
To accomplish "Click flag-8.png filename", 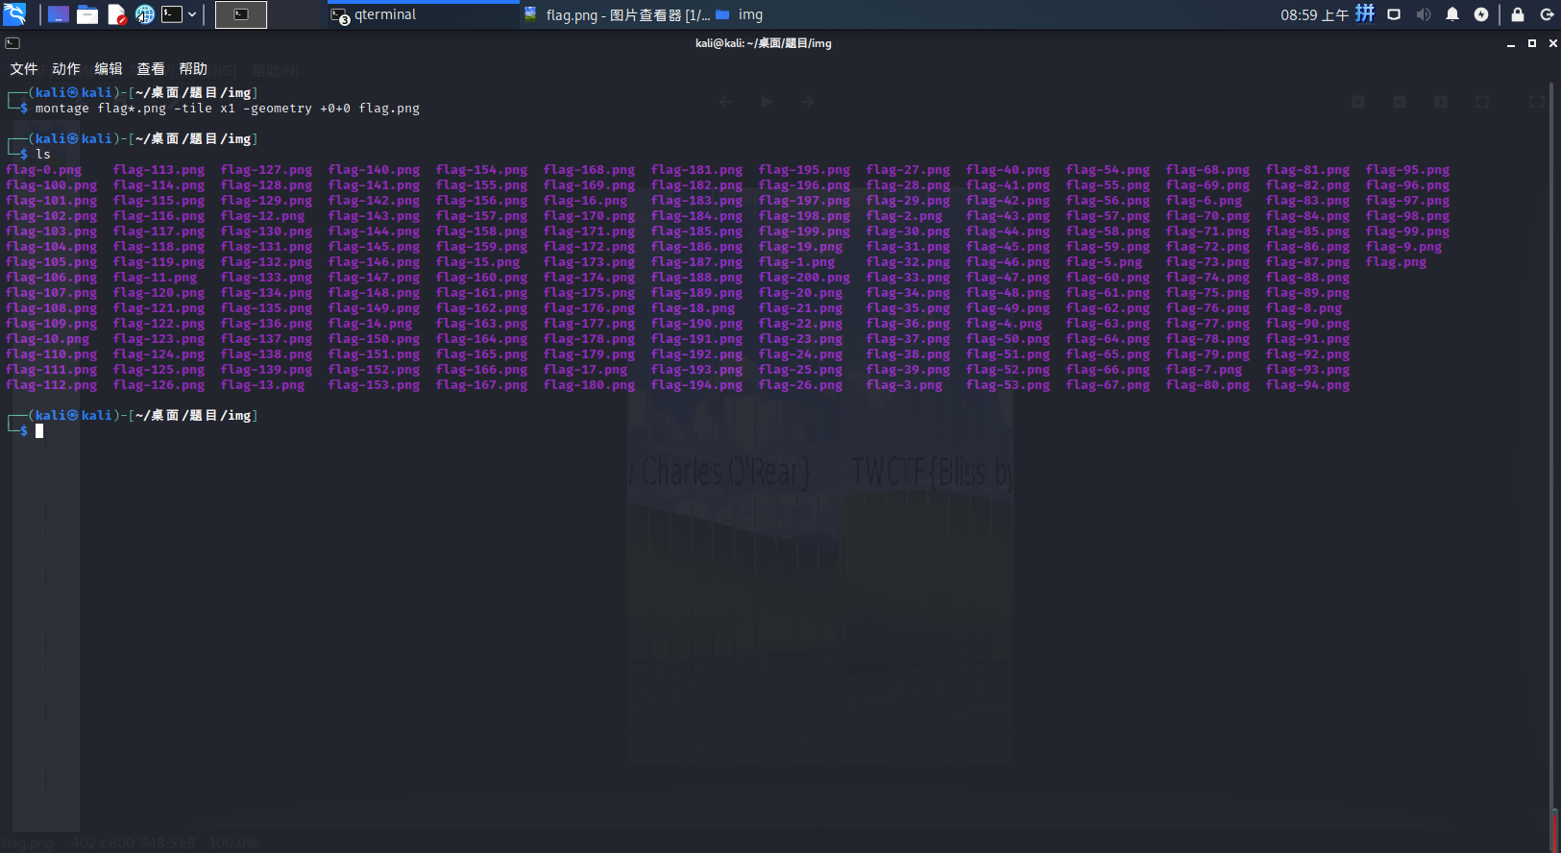I will tap(1305, 308).
